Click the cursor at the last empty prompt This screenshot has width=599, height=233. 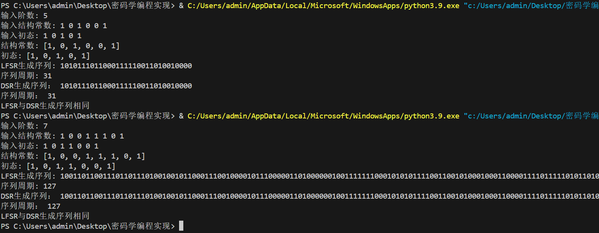point(181,226)
